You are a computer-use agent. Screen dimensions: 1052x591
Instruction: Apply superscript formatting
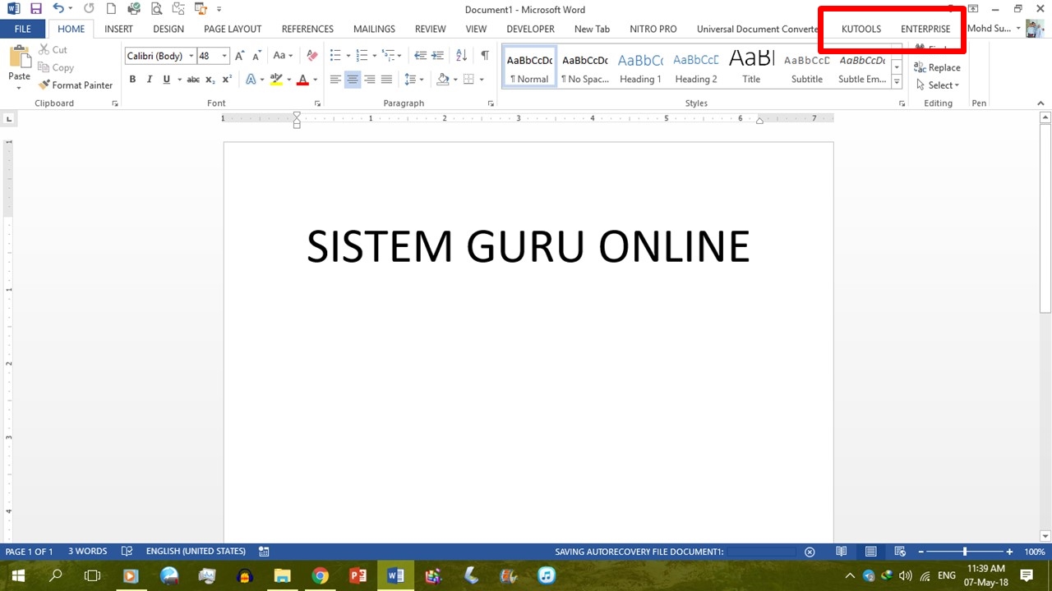(x=227, y=80)
